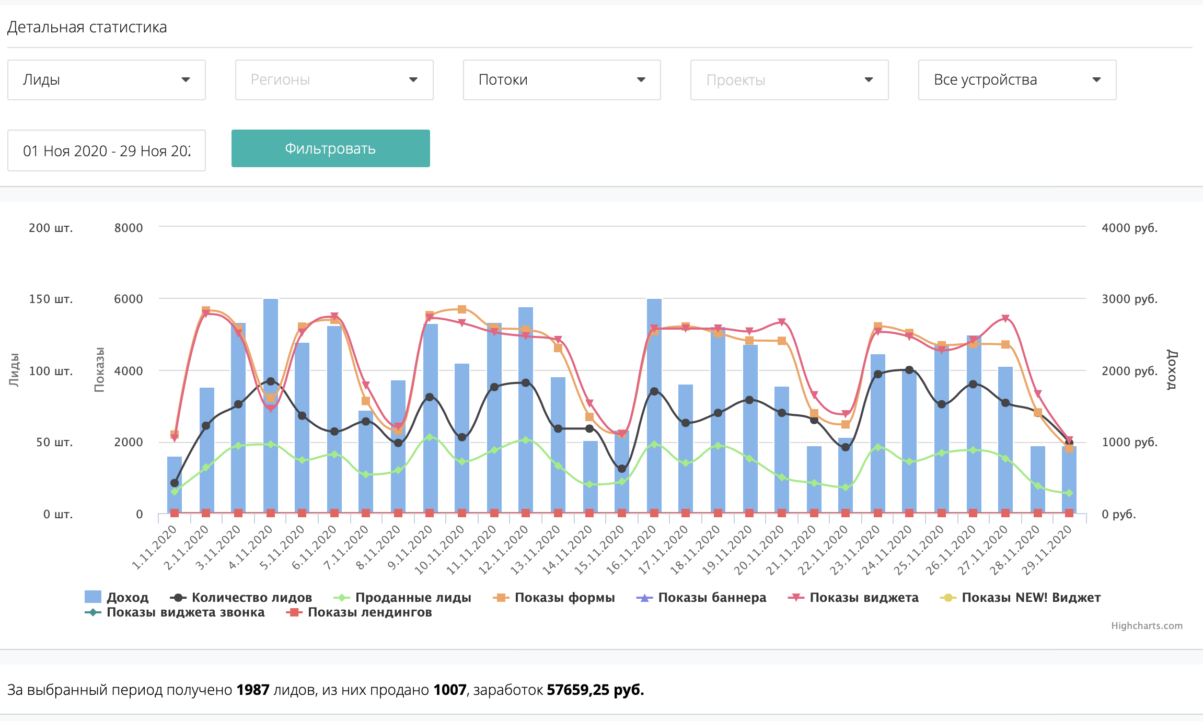Click the Показы лендингов legend icon

click(x=294, y=612)
